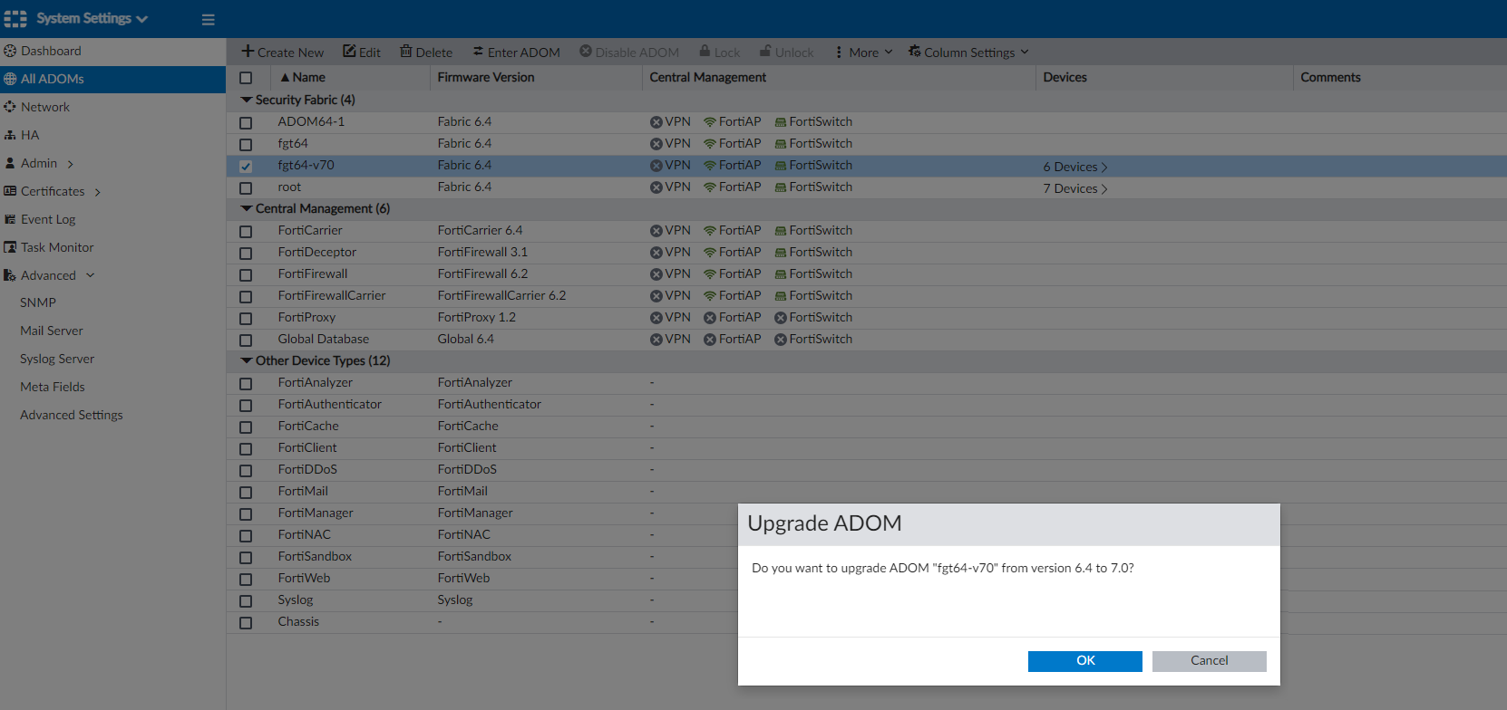This screenshot has height=710, width=1507.
Task: Click FortiAP disabled icon for Global Database
Action: coord(710,340)
